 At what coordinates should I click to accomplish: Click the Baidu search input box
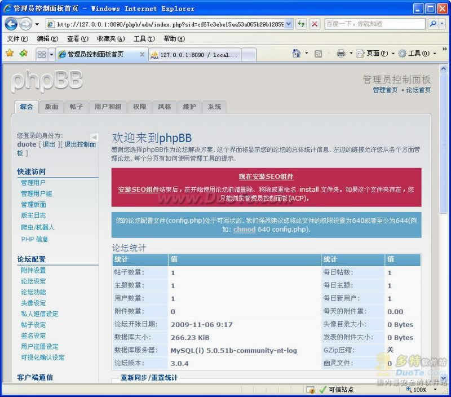(374, 24)
